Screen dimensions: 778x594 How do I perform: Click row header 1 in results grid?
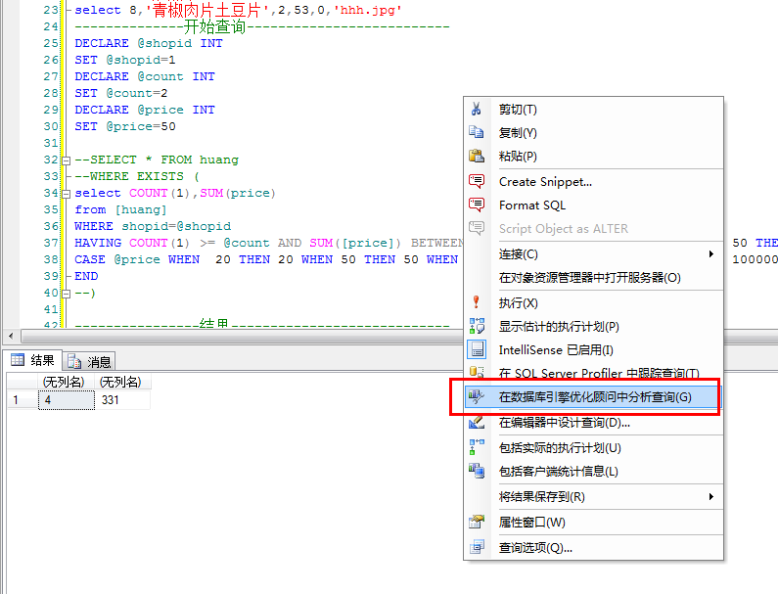click(23, 400)
